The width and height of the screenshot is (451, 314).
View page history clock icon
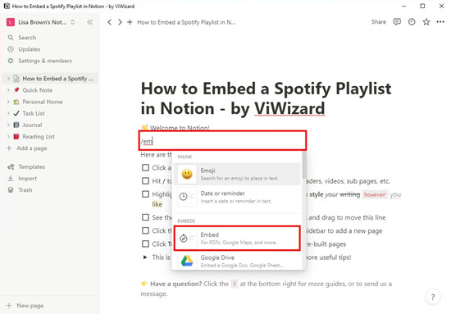tap(412, 22)
